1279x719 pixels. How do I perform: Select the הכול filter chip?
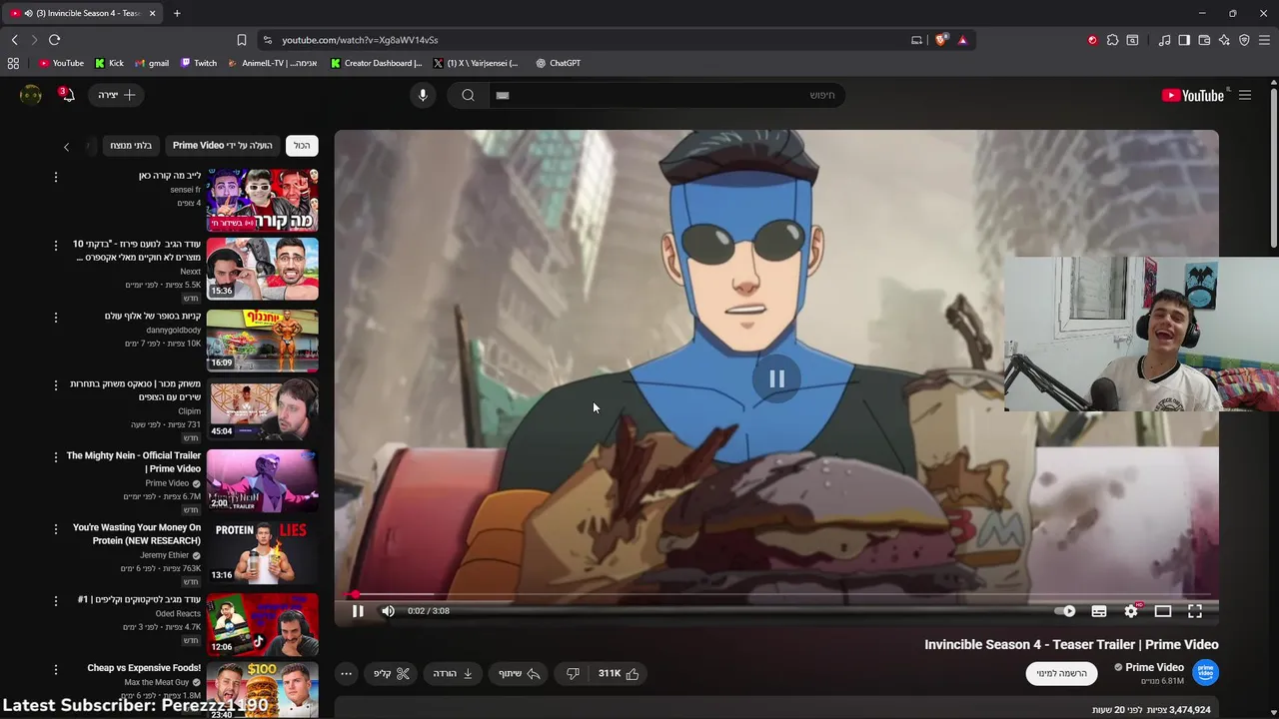[x=302, y=146]
